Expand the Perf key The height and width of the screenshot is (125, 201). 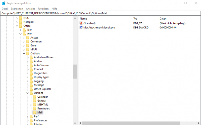click(x=27, y=117)
